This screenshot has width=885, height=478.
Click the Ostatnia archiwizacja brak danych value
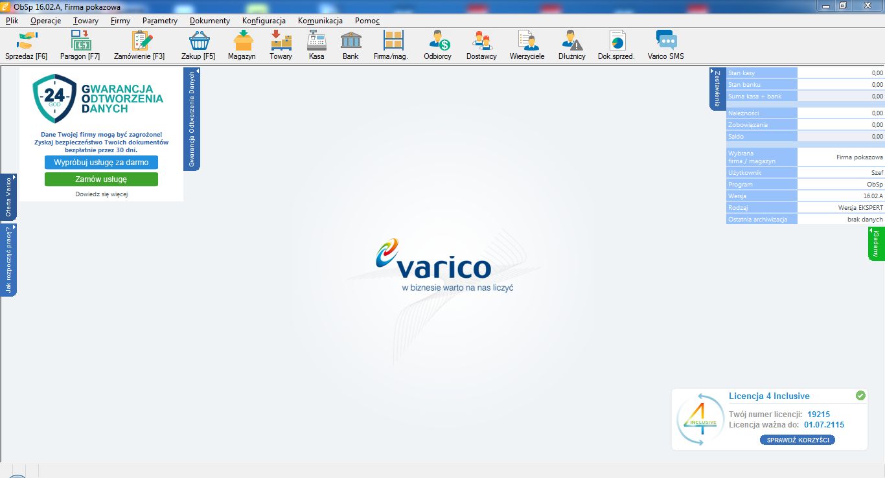click(841, 220)
